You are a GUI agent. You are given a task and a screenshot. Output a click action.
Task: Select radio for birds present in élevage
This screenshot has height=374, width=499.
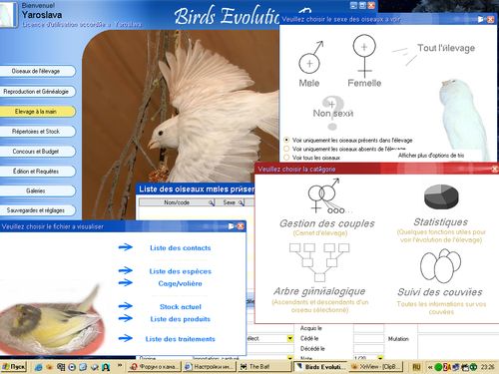(286, 140)
